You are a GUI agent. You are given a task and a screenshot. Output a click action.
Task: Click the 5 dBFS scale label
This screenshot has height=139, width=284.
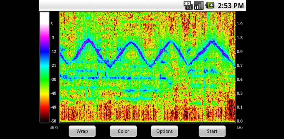coord(52,24)
